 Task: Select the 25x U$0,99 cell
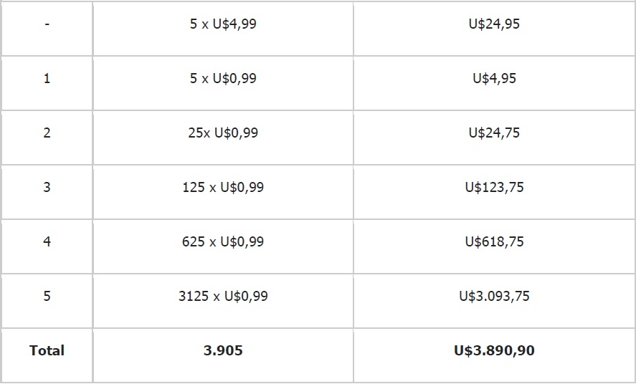click(223, 133)
